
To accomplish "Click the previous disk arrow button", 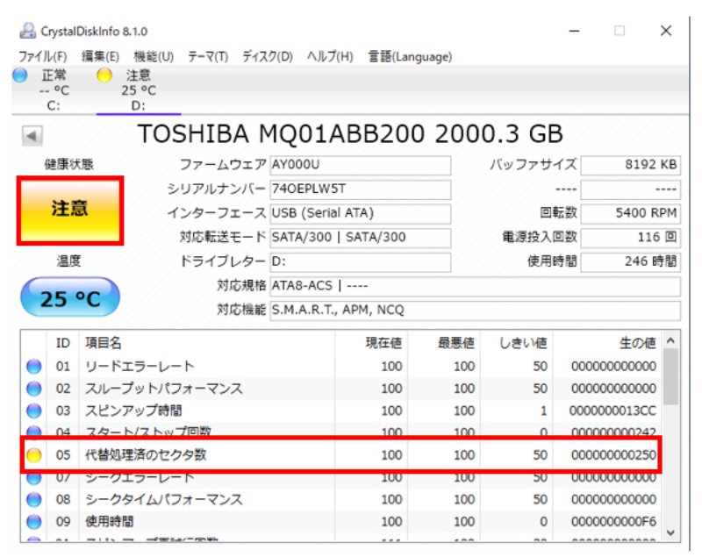I will 32,137.
